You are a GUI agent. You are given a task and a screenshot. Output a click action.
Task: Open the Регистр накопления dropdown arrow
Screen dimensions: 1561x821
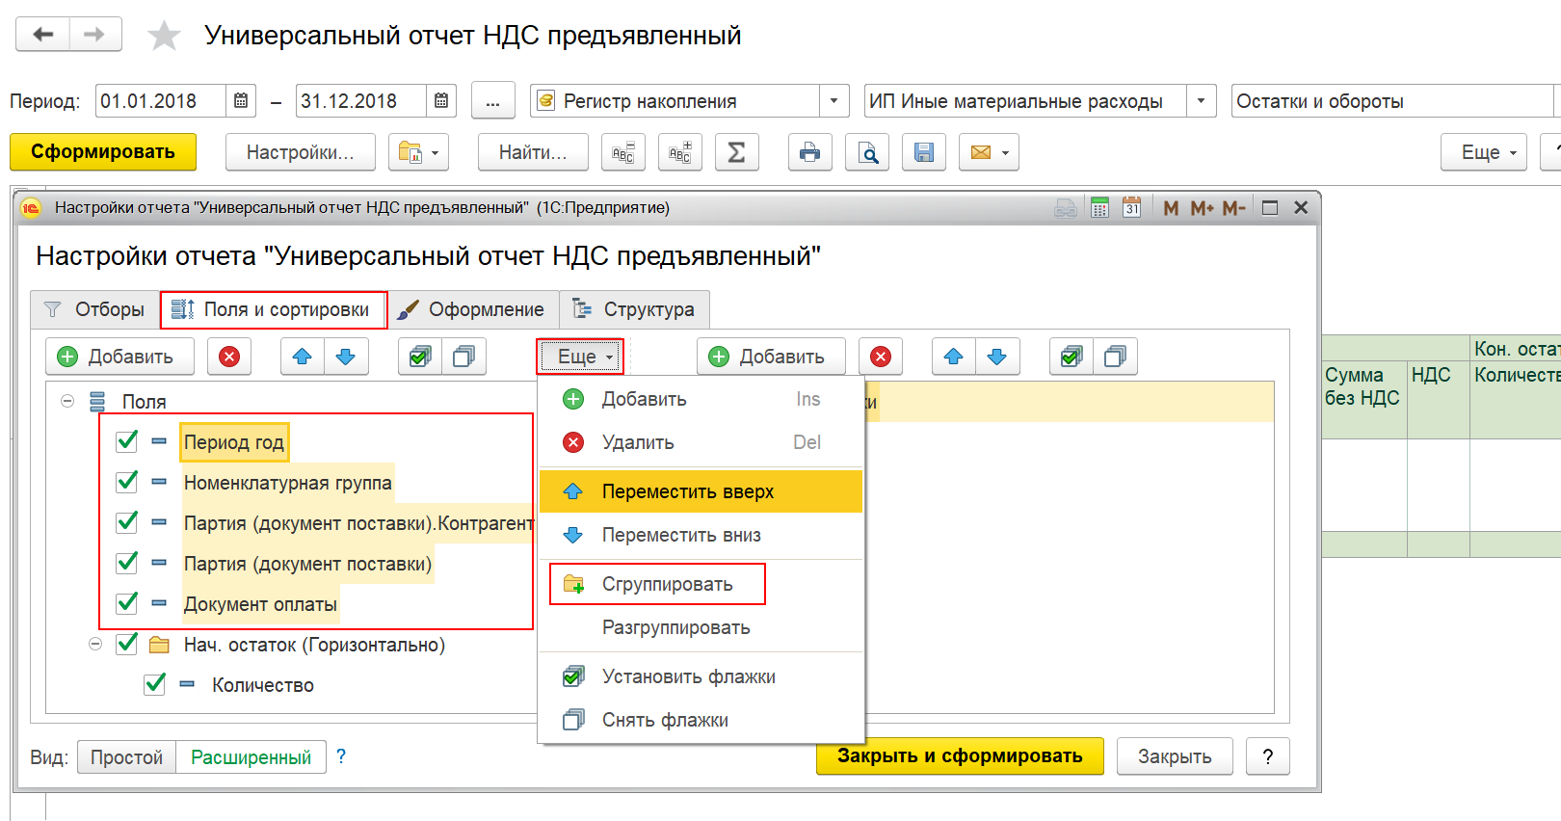[x=834, y=101]
